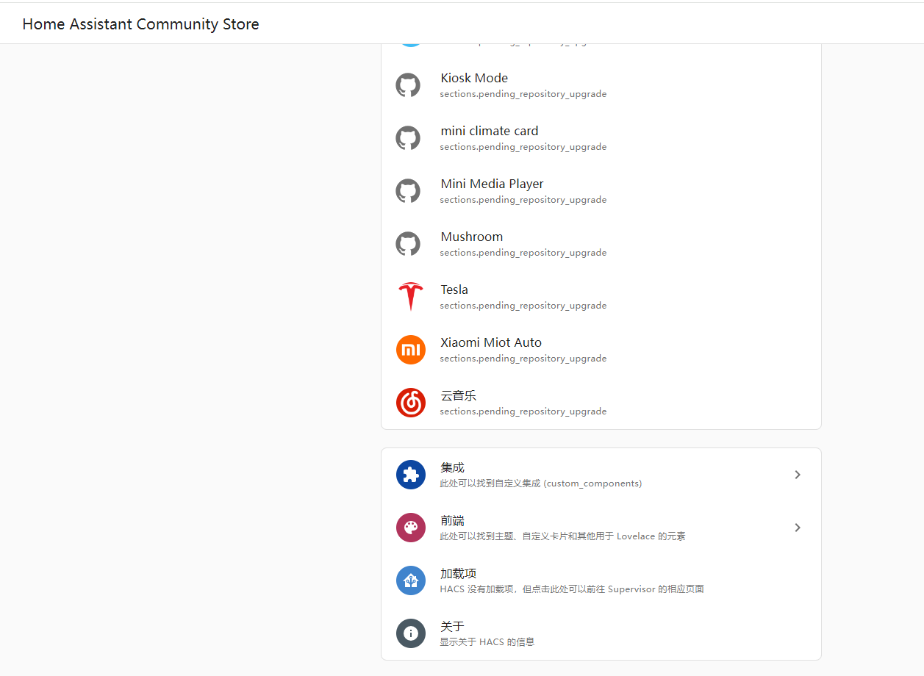Select the Mini Media Player name text
The height and width of the screenshot is (676, 924).
click(x=492, y=184)
